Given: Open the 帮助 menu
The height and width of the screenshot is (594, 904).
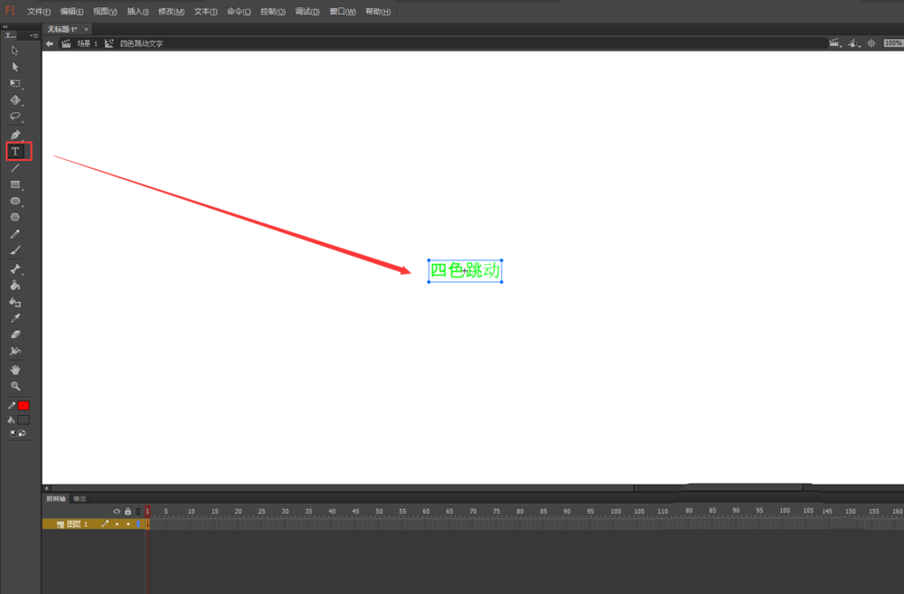Looking at the screenshot, I should pyautogui.click(x=378, y=12).
